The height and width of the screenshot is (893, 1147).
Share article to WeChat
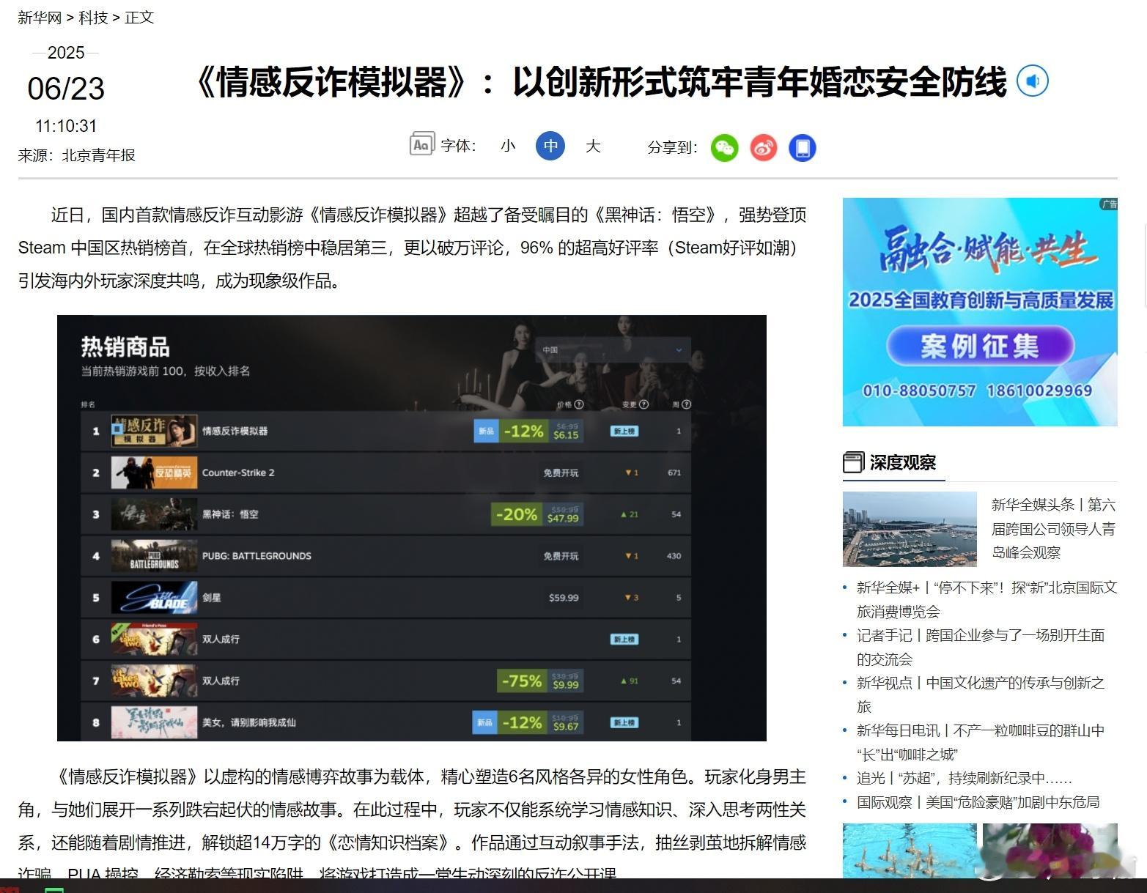coord(724,148)
